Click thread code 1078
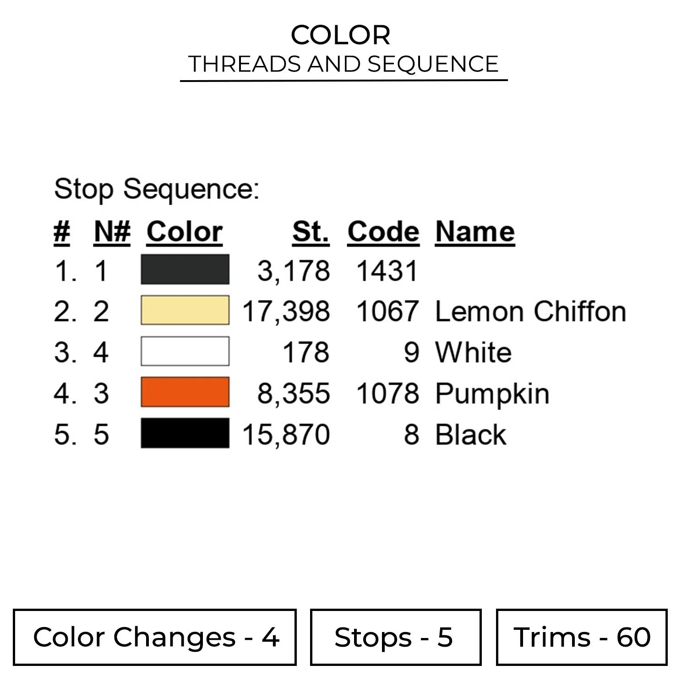Image resolution: width=687 pixels, height=687 pixels. pyautogui.click(x=387, y=393)
